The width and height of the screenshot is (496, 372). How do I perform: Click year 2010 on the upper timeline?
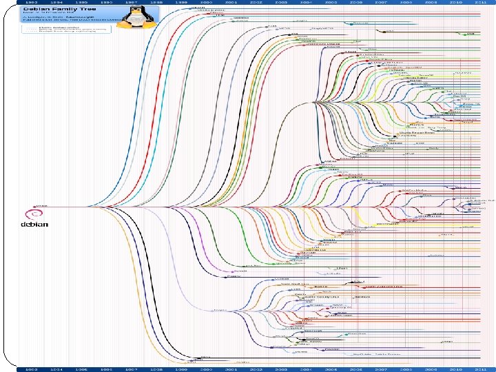(456, 2)
